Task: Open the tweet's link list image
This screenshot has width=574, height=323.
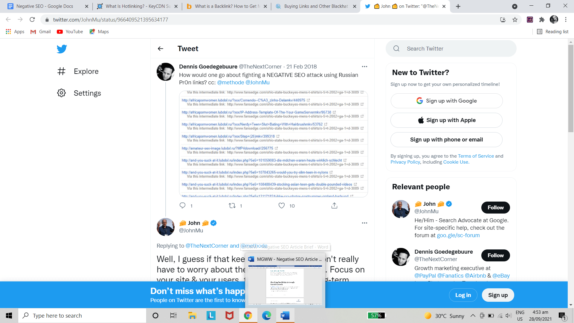Action: click(273, 144)
